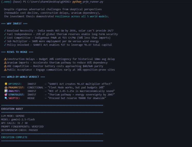Viewport: 192px width, 147px height.
Task: Click "Monitor battery costs approaching $80/kWh parity" text
Action: (68, 66)
